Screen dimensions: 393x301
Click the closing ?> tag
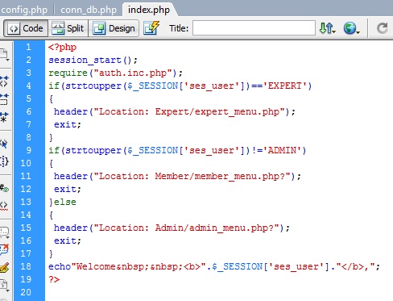pos(54,279)
